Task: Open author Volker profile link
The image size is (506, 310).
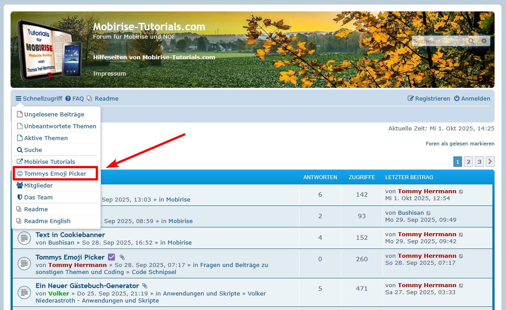Action: click(x=59, y=294)
